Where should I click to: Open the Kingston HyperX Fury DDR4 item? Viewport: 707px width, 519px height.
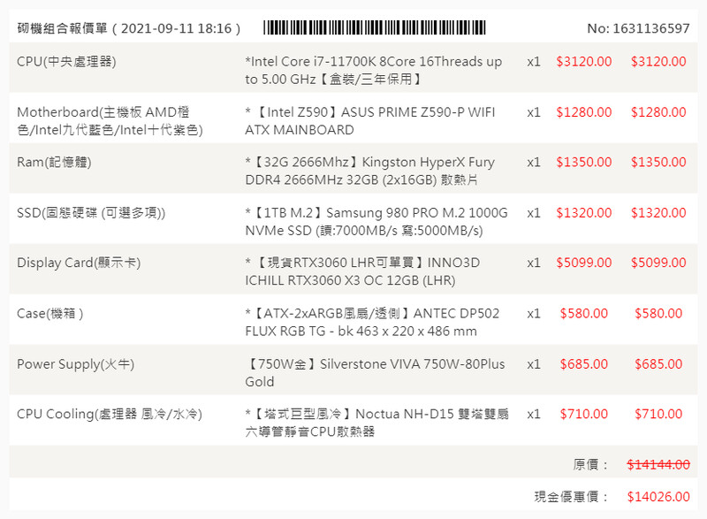(371, 172)
